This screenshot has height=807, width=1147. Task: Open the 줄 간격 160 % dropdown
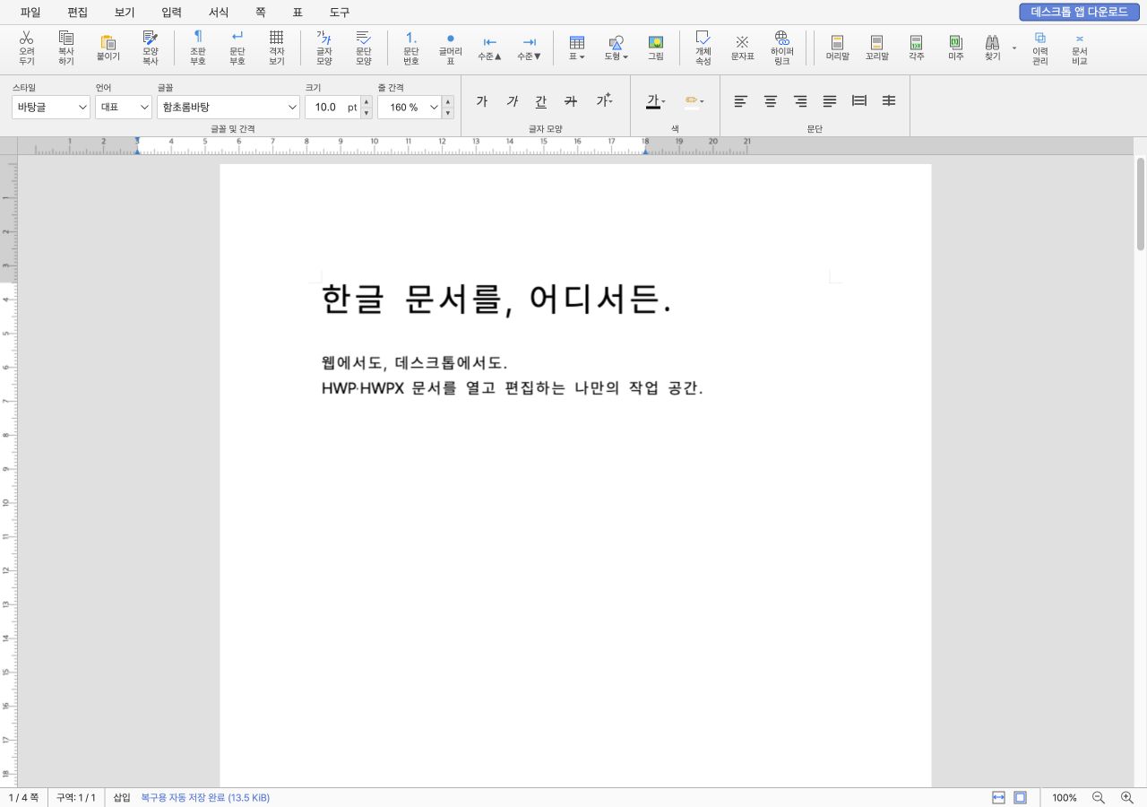(410, 107)
